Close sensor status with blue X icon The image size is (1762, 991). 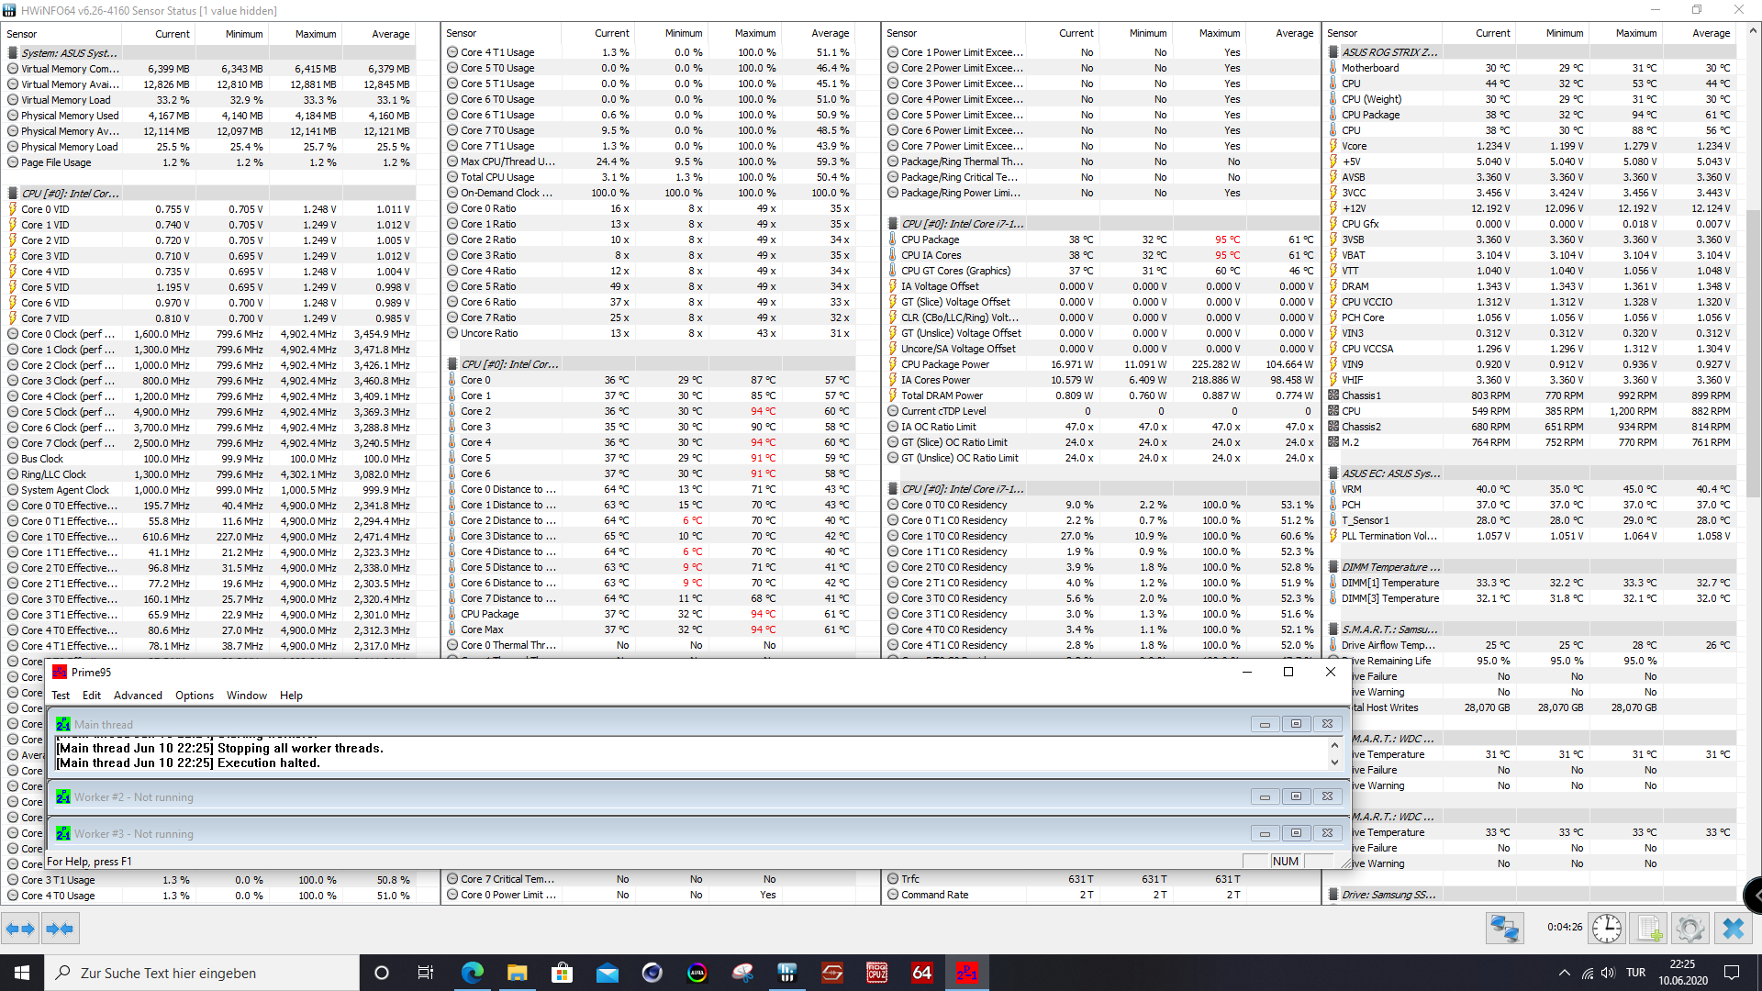1733,929
